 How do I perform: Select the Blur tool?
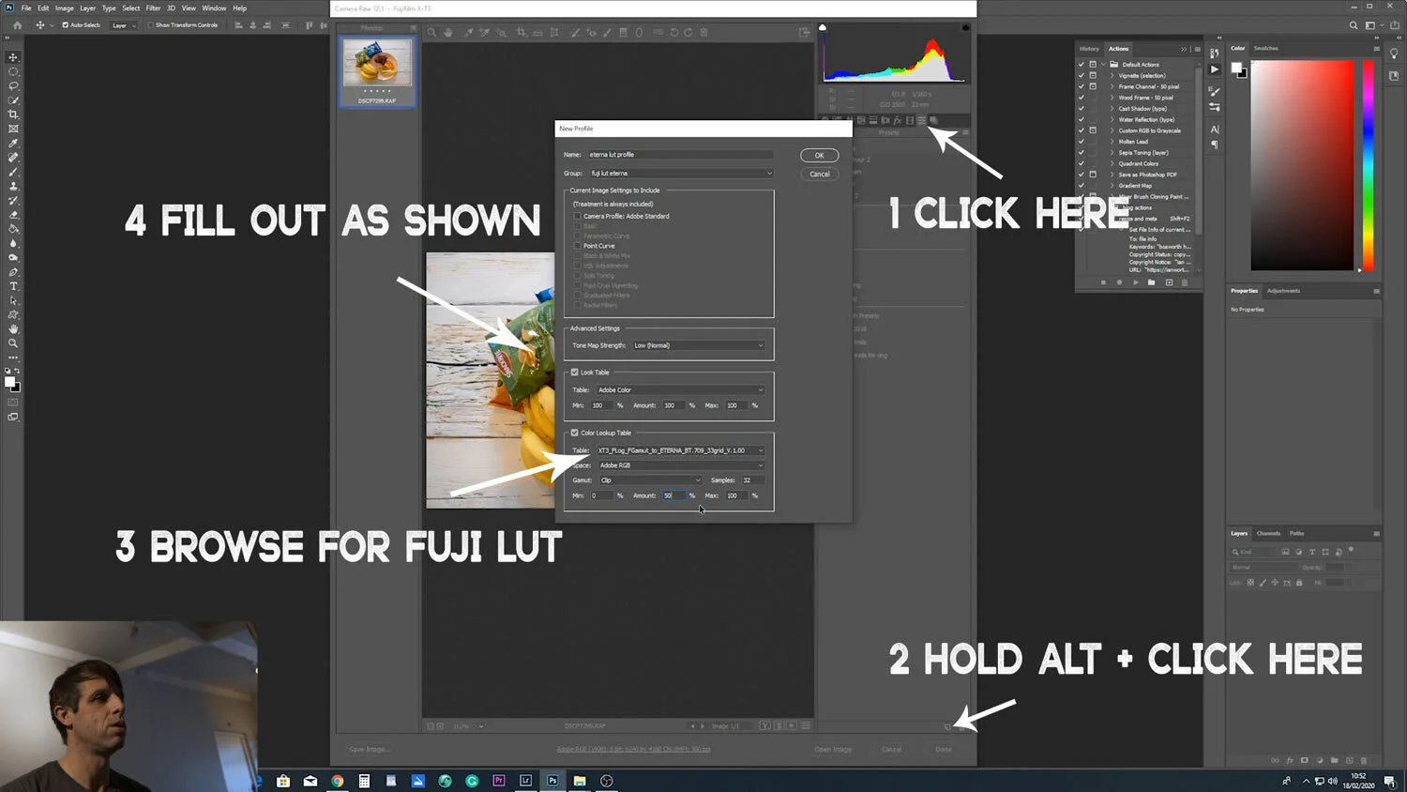pyautogui.click(x=13, y=243)
